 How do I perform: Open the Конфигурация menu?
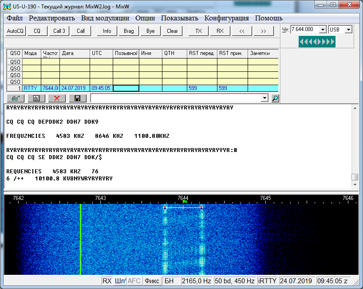(227, 18)
